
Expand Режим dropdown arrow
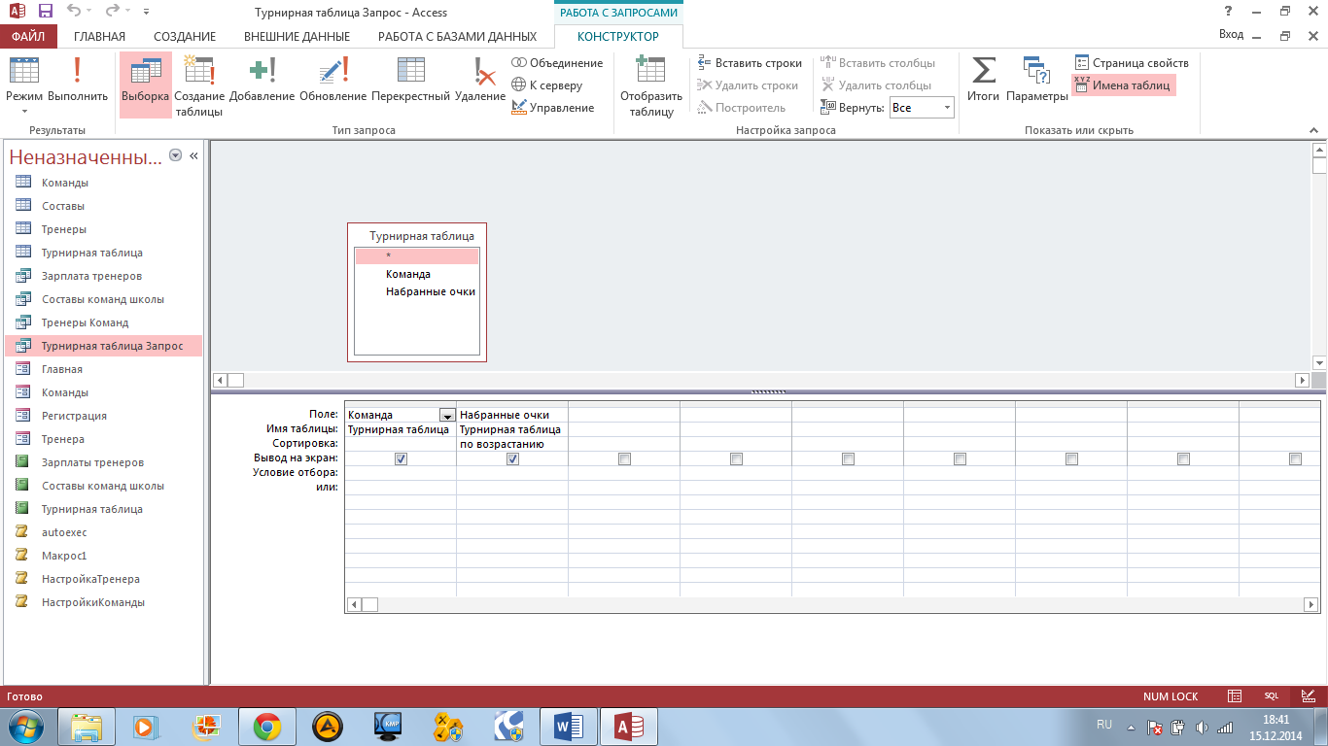24,110
